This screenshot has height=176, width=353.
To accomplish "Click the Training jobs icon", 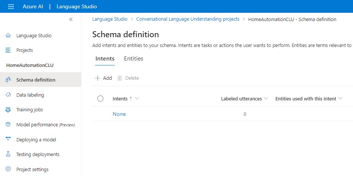I will pyautogui.click(x=8, y=110).
